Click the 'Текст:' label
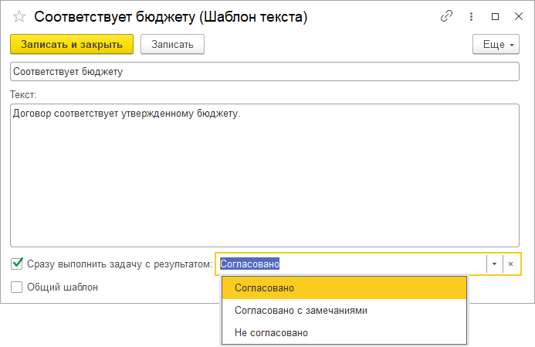Image resolution: width=535 pixels, height=347 pixels. pos(24,94)
